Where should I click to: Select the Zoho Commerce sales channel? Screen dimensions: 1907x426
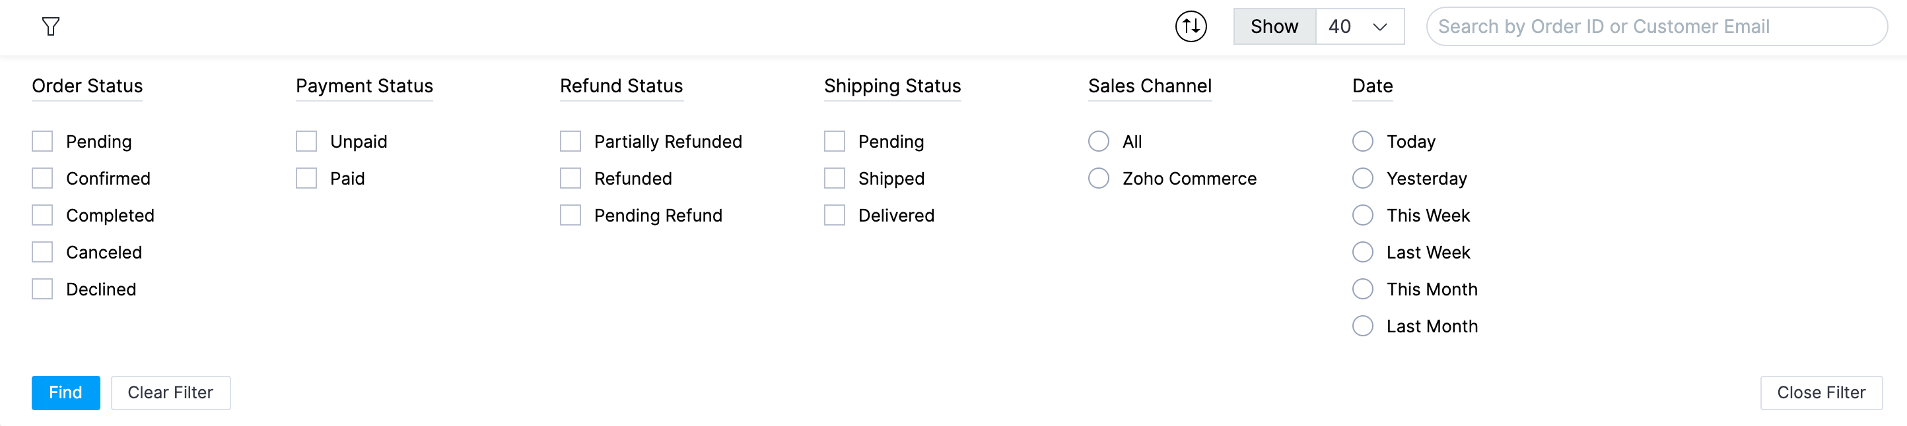click(x=1099, y=178)
